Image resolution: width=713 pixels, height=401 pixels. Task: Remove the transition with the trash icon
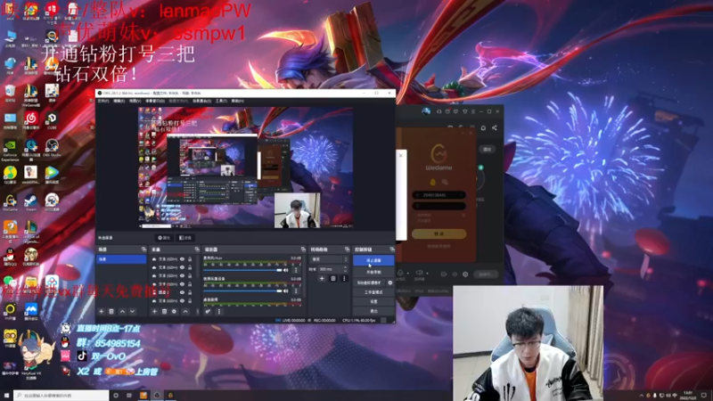pyautogui.click(x=332, y=278)
